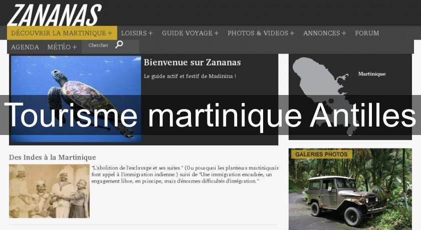The width and height of the screenshot is (421, 230).
Task: Click the Martinique label beside the map
Action: pos(371,74)
